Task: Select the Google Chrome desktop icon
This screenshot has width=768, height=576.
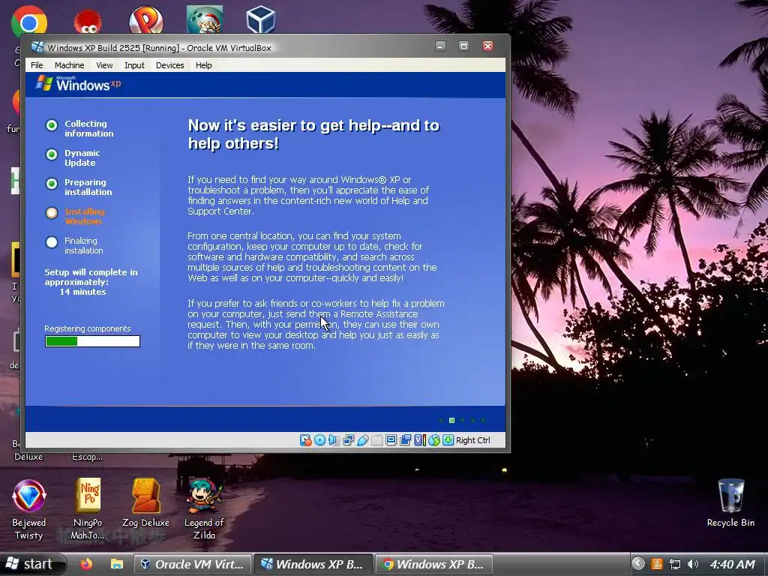Action: (x=29, y=20)
